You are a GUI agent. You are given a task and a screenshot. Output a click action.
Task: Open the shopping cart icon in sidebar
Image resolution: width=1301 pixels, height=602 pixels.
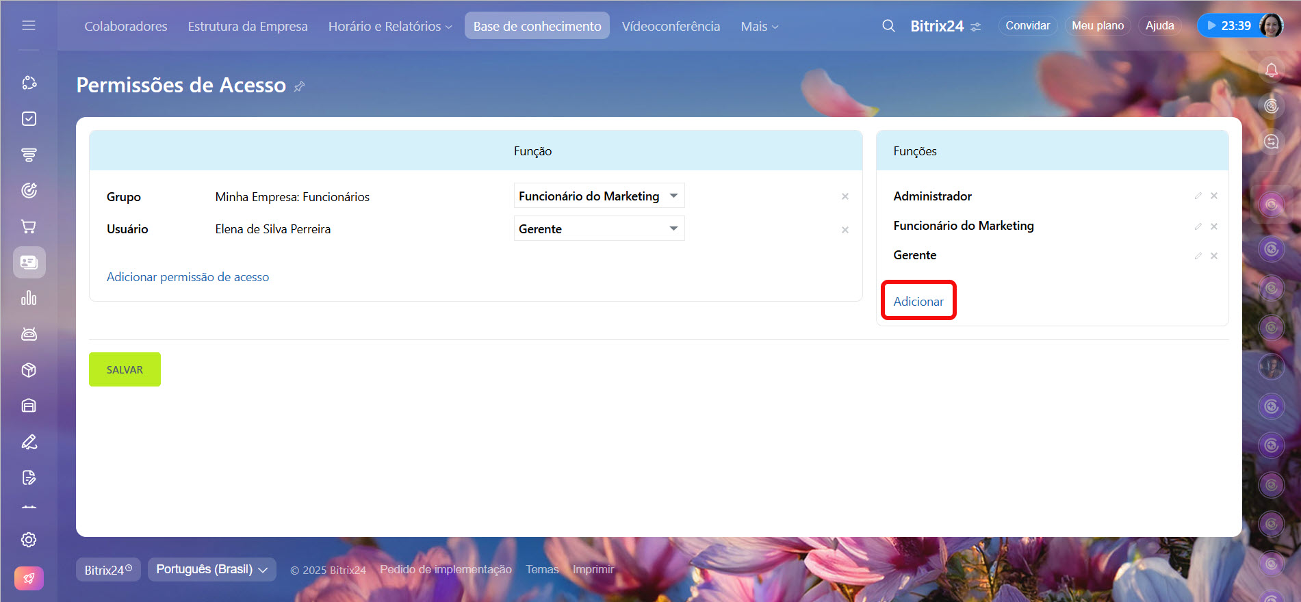[x=29, y=226]
